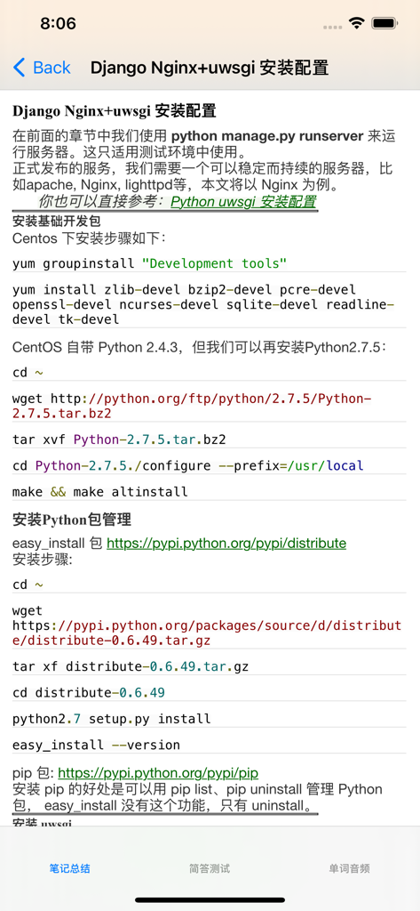Tap the python2.7 setup.py install command
This screenshot has width=420, height=911.
(111, 719)
